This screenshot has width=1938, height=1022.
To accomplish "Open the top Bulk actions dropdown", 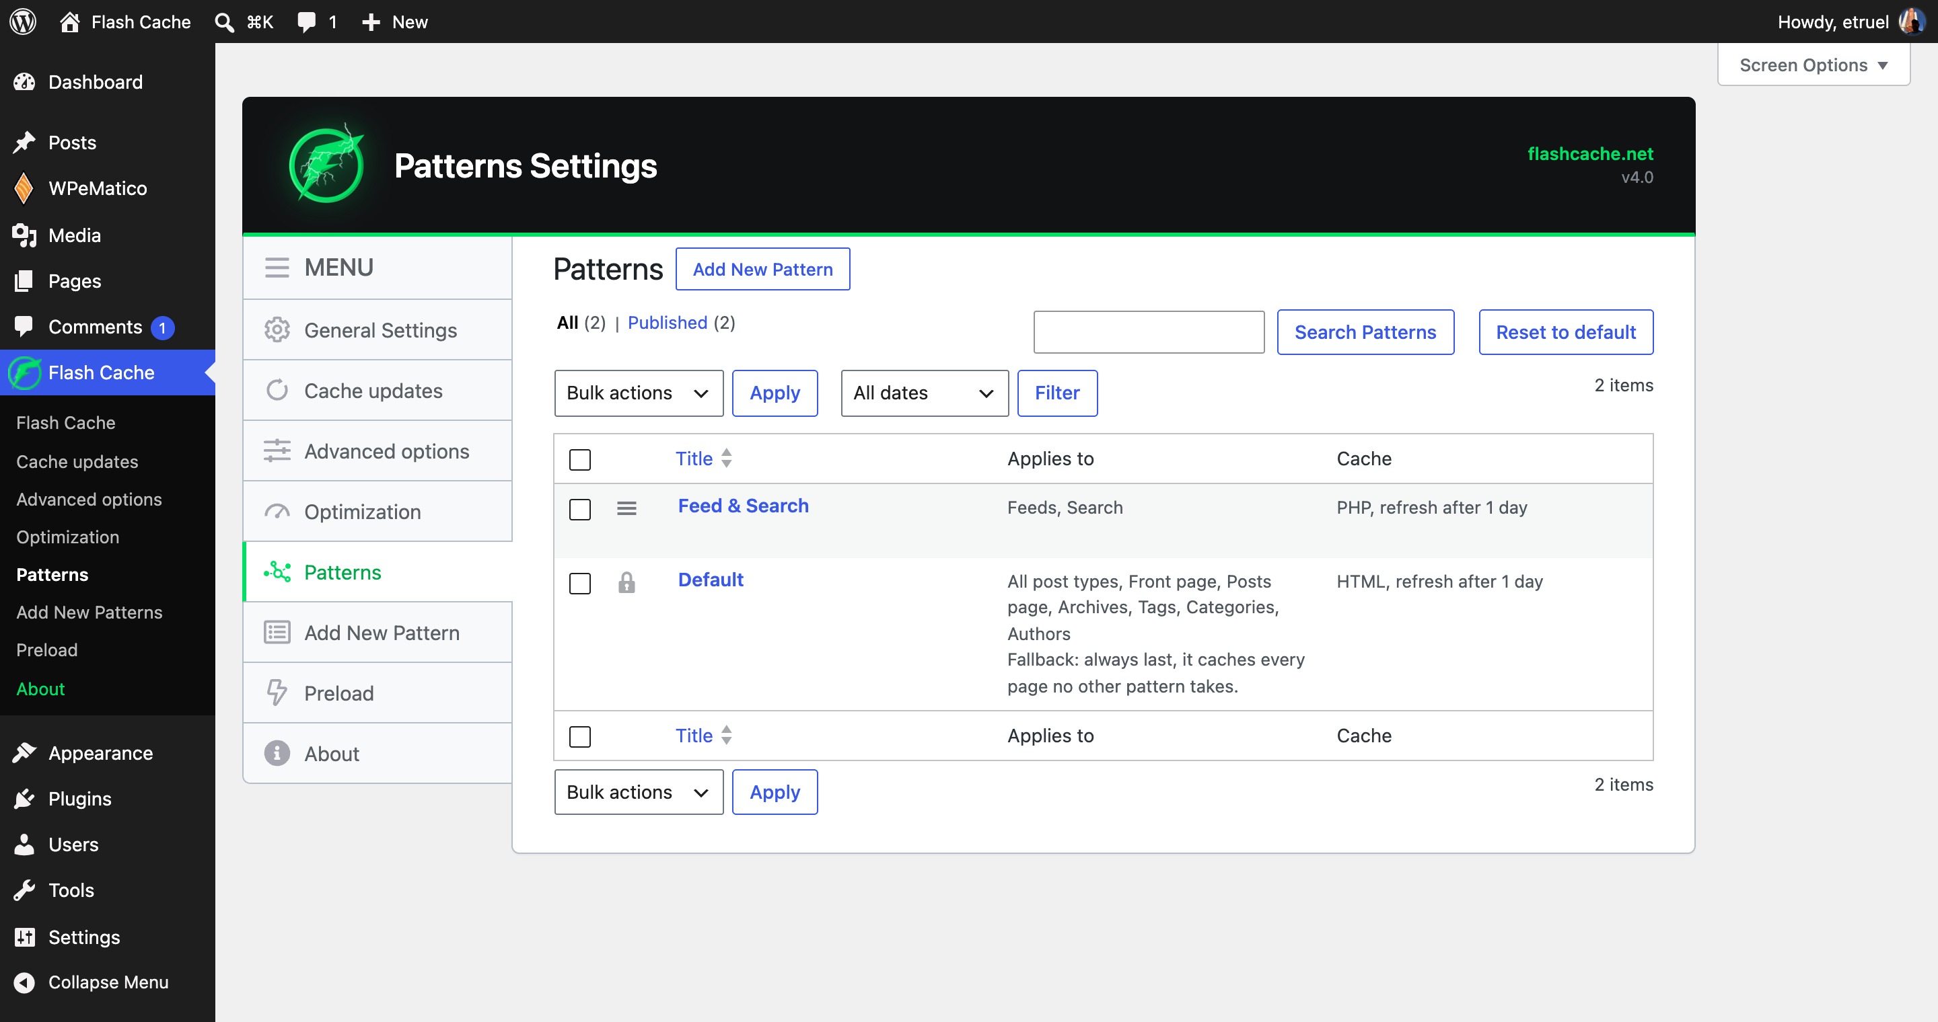I will [639, 393].
